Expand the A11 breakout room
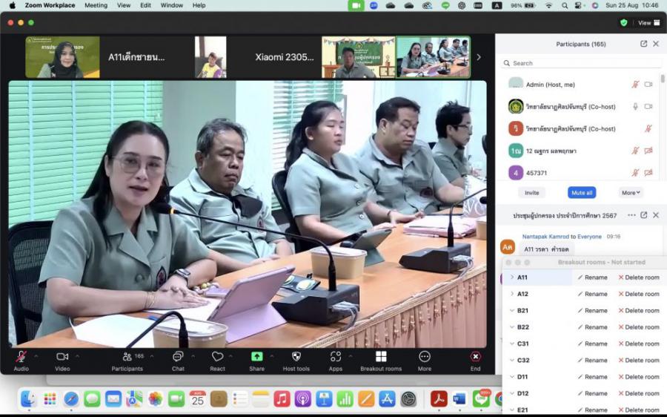 tap(511, 278)
